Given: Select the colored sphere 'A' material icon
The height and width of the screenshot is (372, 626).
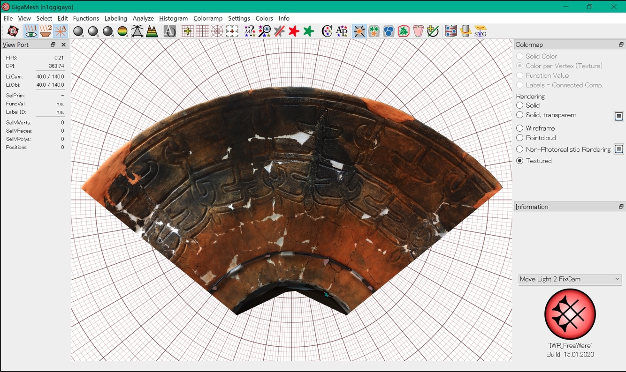Looking at the screenshot, I should click(122, 31).
